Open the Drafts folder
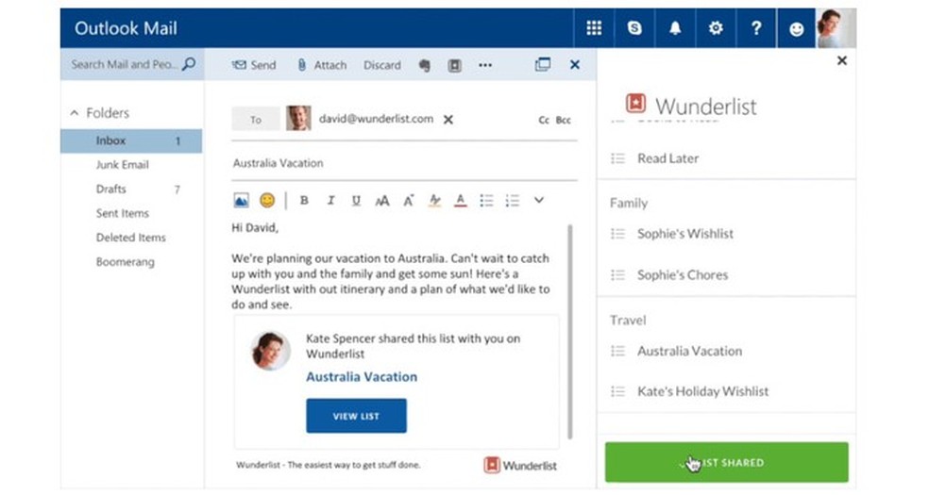The image size is (929, 495). pyautogui.click(x=110, y=189)
